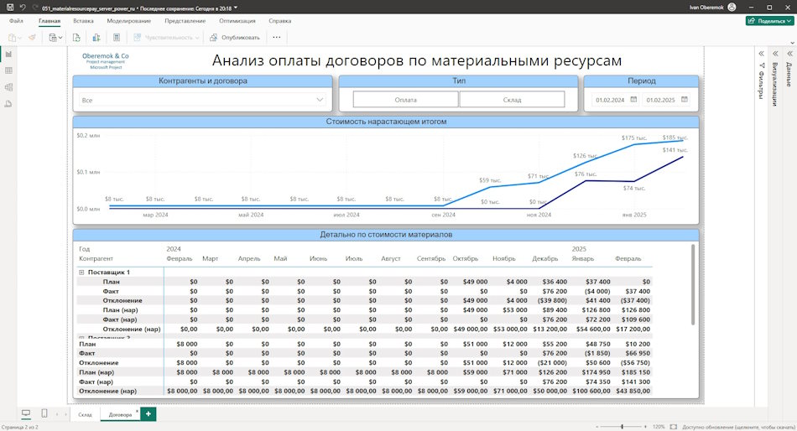The width and height of the screenshot is (797, 431).
Task: Collapse the ribbon with the chevron below Поделиться
Action: (x=792, y=43)
